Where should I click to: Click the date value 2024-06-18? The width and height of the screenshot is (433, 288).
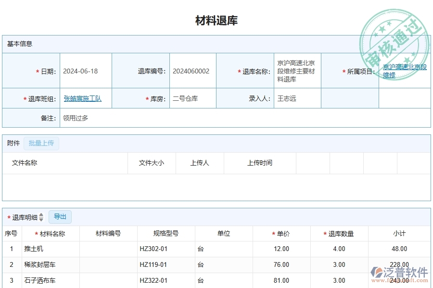pyautogui.click(x=81, y=70)
